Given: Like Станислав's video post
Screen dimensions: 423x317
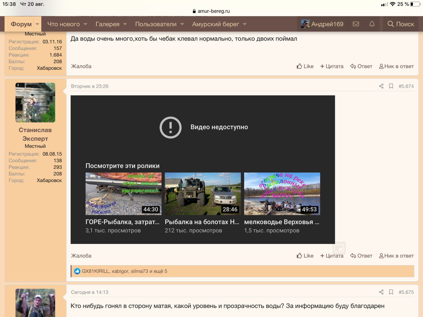Looking at the screenshot, I should point(305,256).
